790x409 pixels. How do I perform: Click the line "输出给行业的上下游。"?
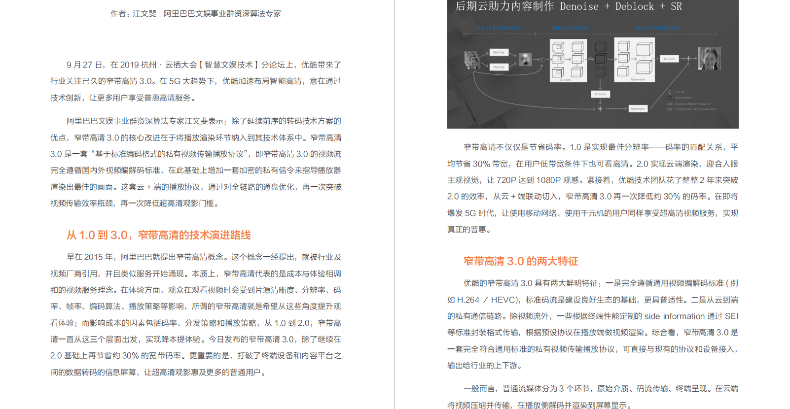(x=486, y=366)
